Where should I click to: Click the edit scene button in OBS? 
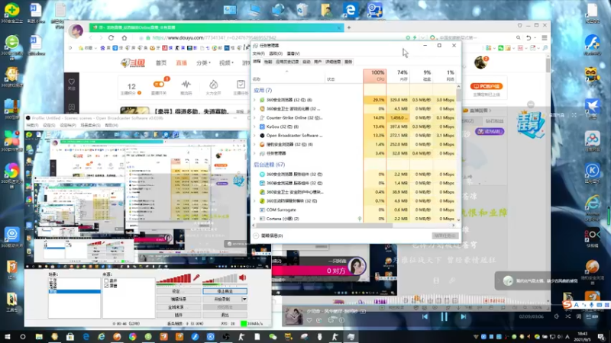point(179,300)
